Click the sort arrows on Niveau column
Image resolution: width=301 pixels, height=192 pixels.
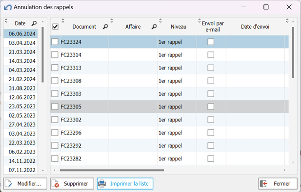(x=161, y=20)
